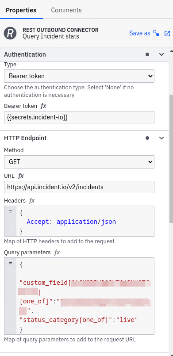
Task: Click the Authentication section dot indicator
Action: point(147,54)
